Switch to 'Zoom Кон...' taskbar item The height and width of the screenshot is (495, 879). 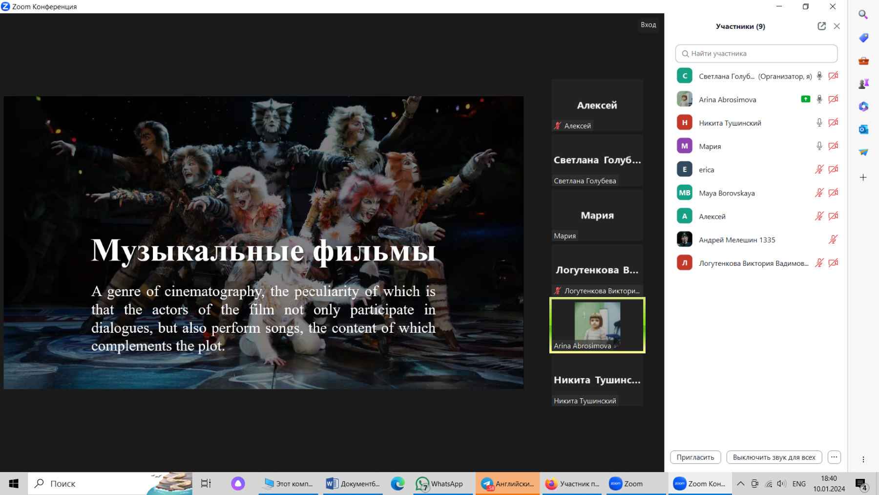[700, 484]
